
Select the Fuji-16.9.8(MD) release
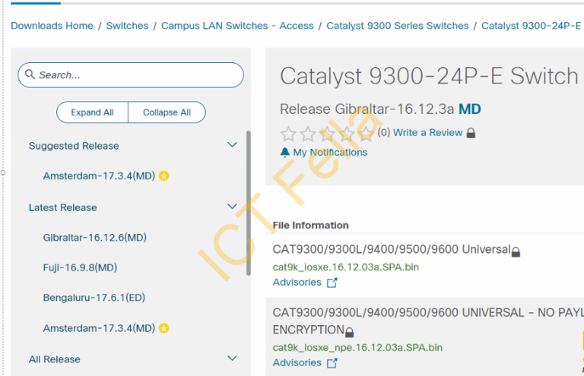click(x=80, y=268)
